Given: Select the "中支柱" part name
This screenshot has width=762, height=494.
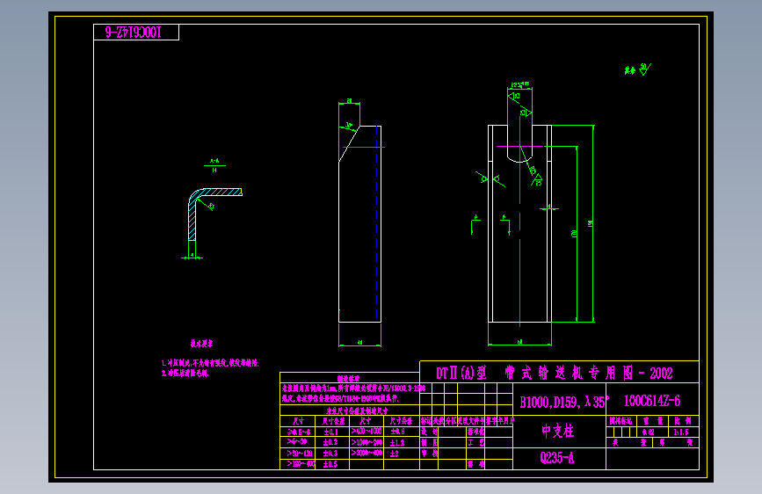Looking at the screenshot, I should [x=558, y=431].
